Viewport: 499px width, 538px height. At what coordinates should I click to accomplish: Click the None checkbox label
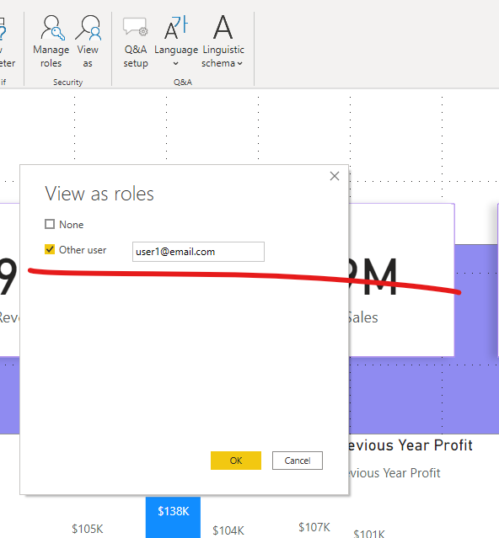point(72,225)
